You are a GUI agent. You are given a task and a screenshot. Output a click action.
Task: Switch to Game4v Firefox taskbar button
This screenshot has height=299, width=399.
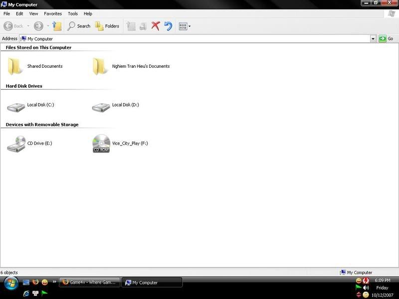(x=89, y=282)
